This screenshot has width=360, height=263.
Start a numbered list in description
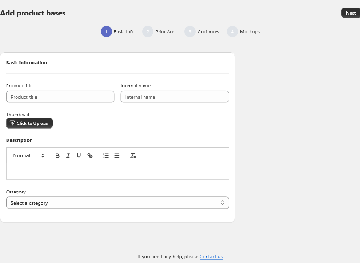pyautogui.click(x=106, y=155)
